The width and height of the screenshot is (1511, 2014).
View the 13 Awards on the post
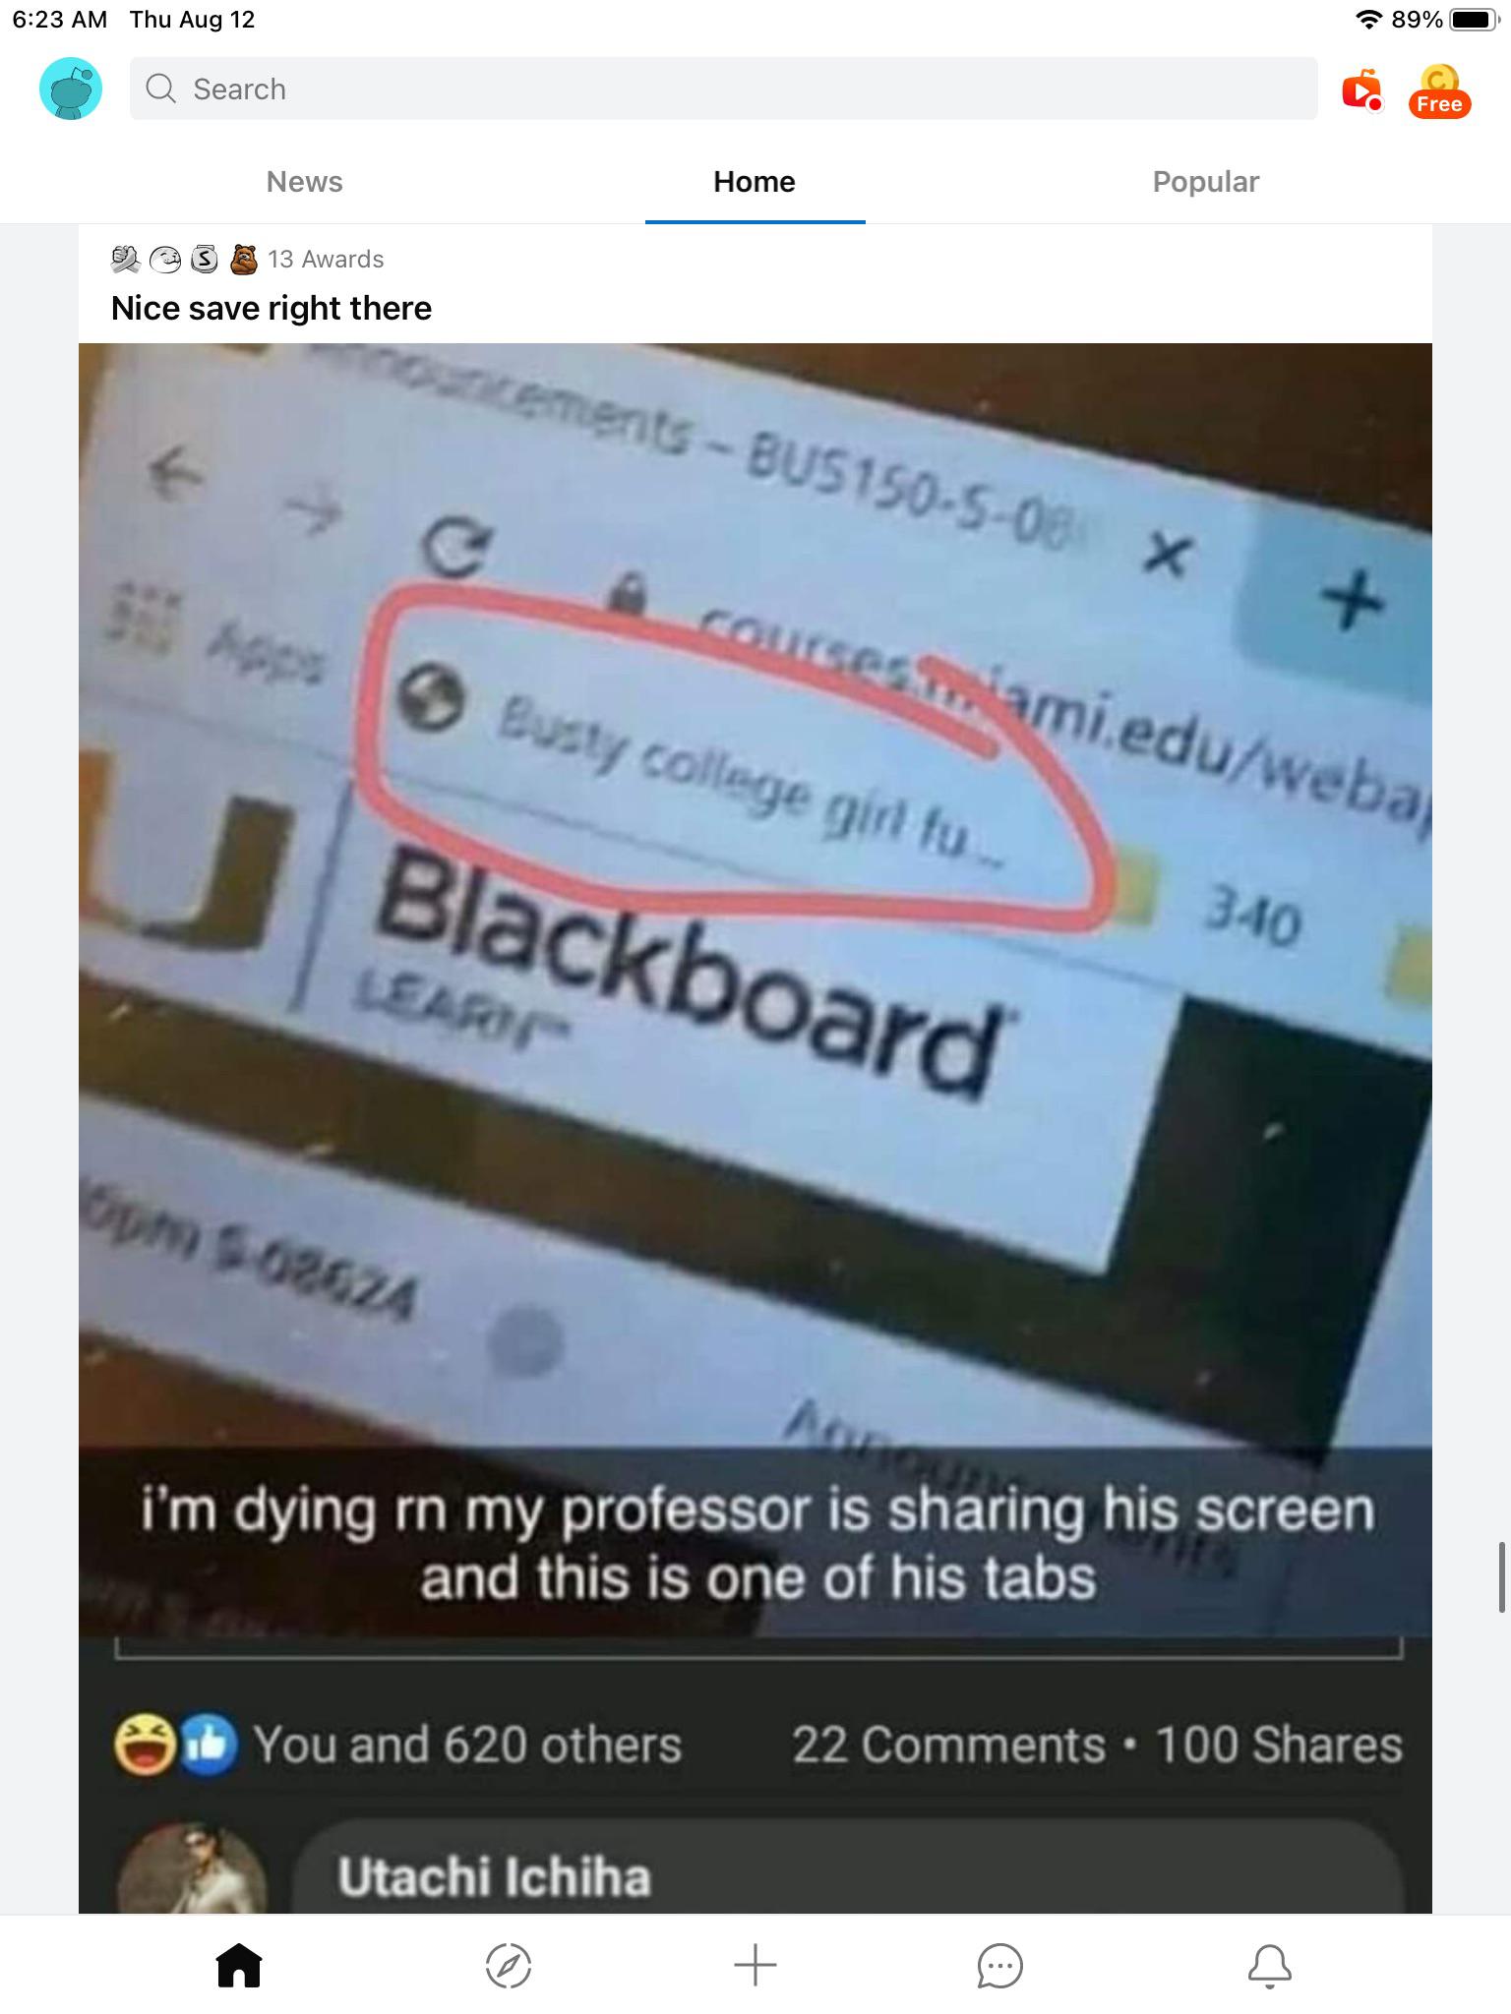tap(326, 259)
